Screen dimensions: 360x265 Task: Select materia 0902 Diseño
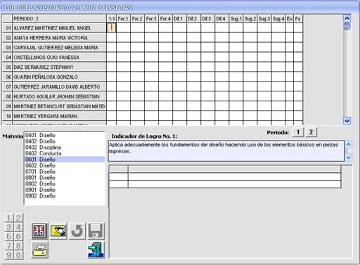65,196
